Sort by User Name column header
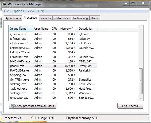This screenshot has width=151, height=123. coord(41,29)
